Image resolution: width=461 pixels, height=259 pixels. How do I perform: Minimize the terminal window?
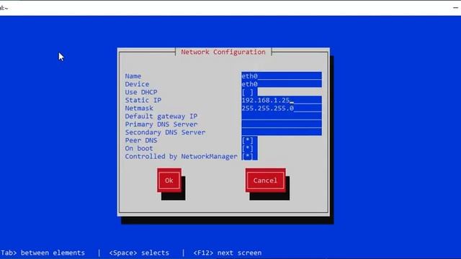pyautogui.click(x=456, y=8)
